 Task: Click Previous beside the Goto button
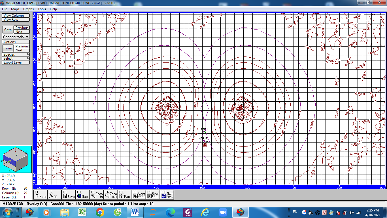pos(22,28)
